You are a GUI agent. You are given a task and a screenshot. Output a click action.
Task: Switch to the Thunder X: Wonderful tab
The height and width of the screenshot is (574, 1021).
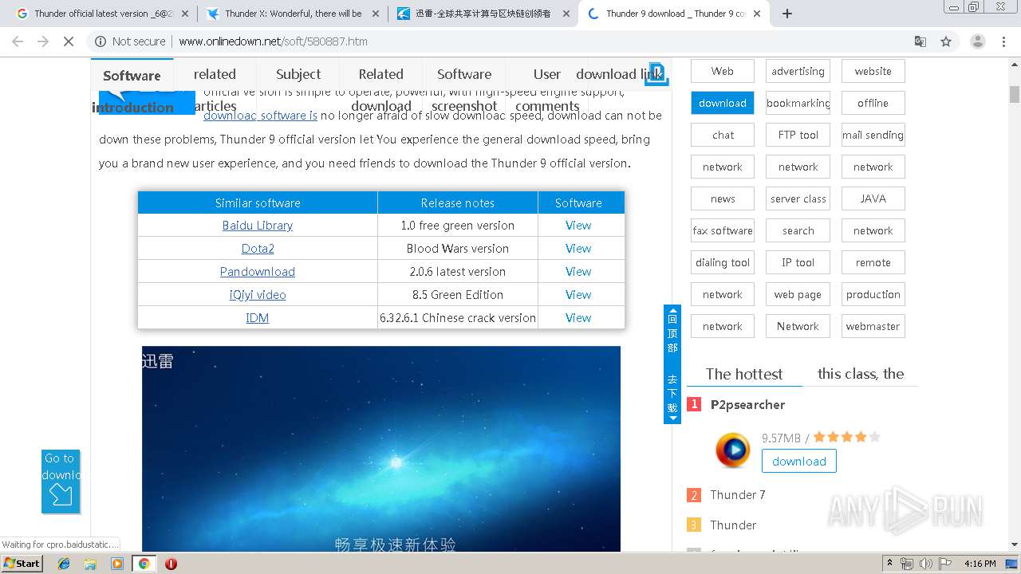pos(293,14)
